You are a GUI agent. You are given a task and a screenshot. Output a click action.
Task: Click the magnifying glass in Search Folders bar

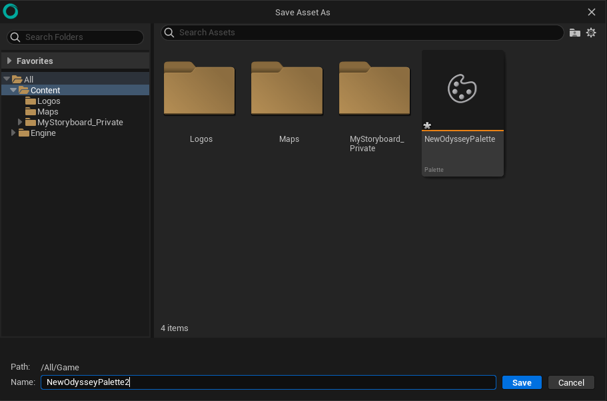[15, 37]
